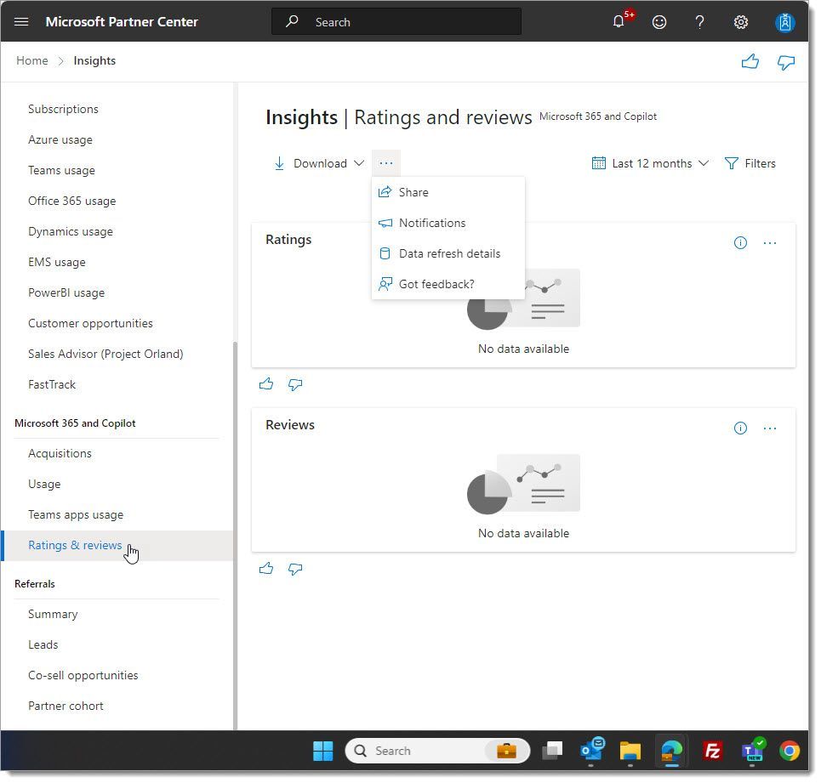Open the Reviews card info icon

point(740,428)
